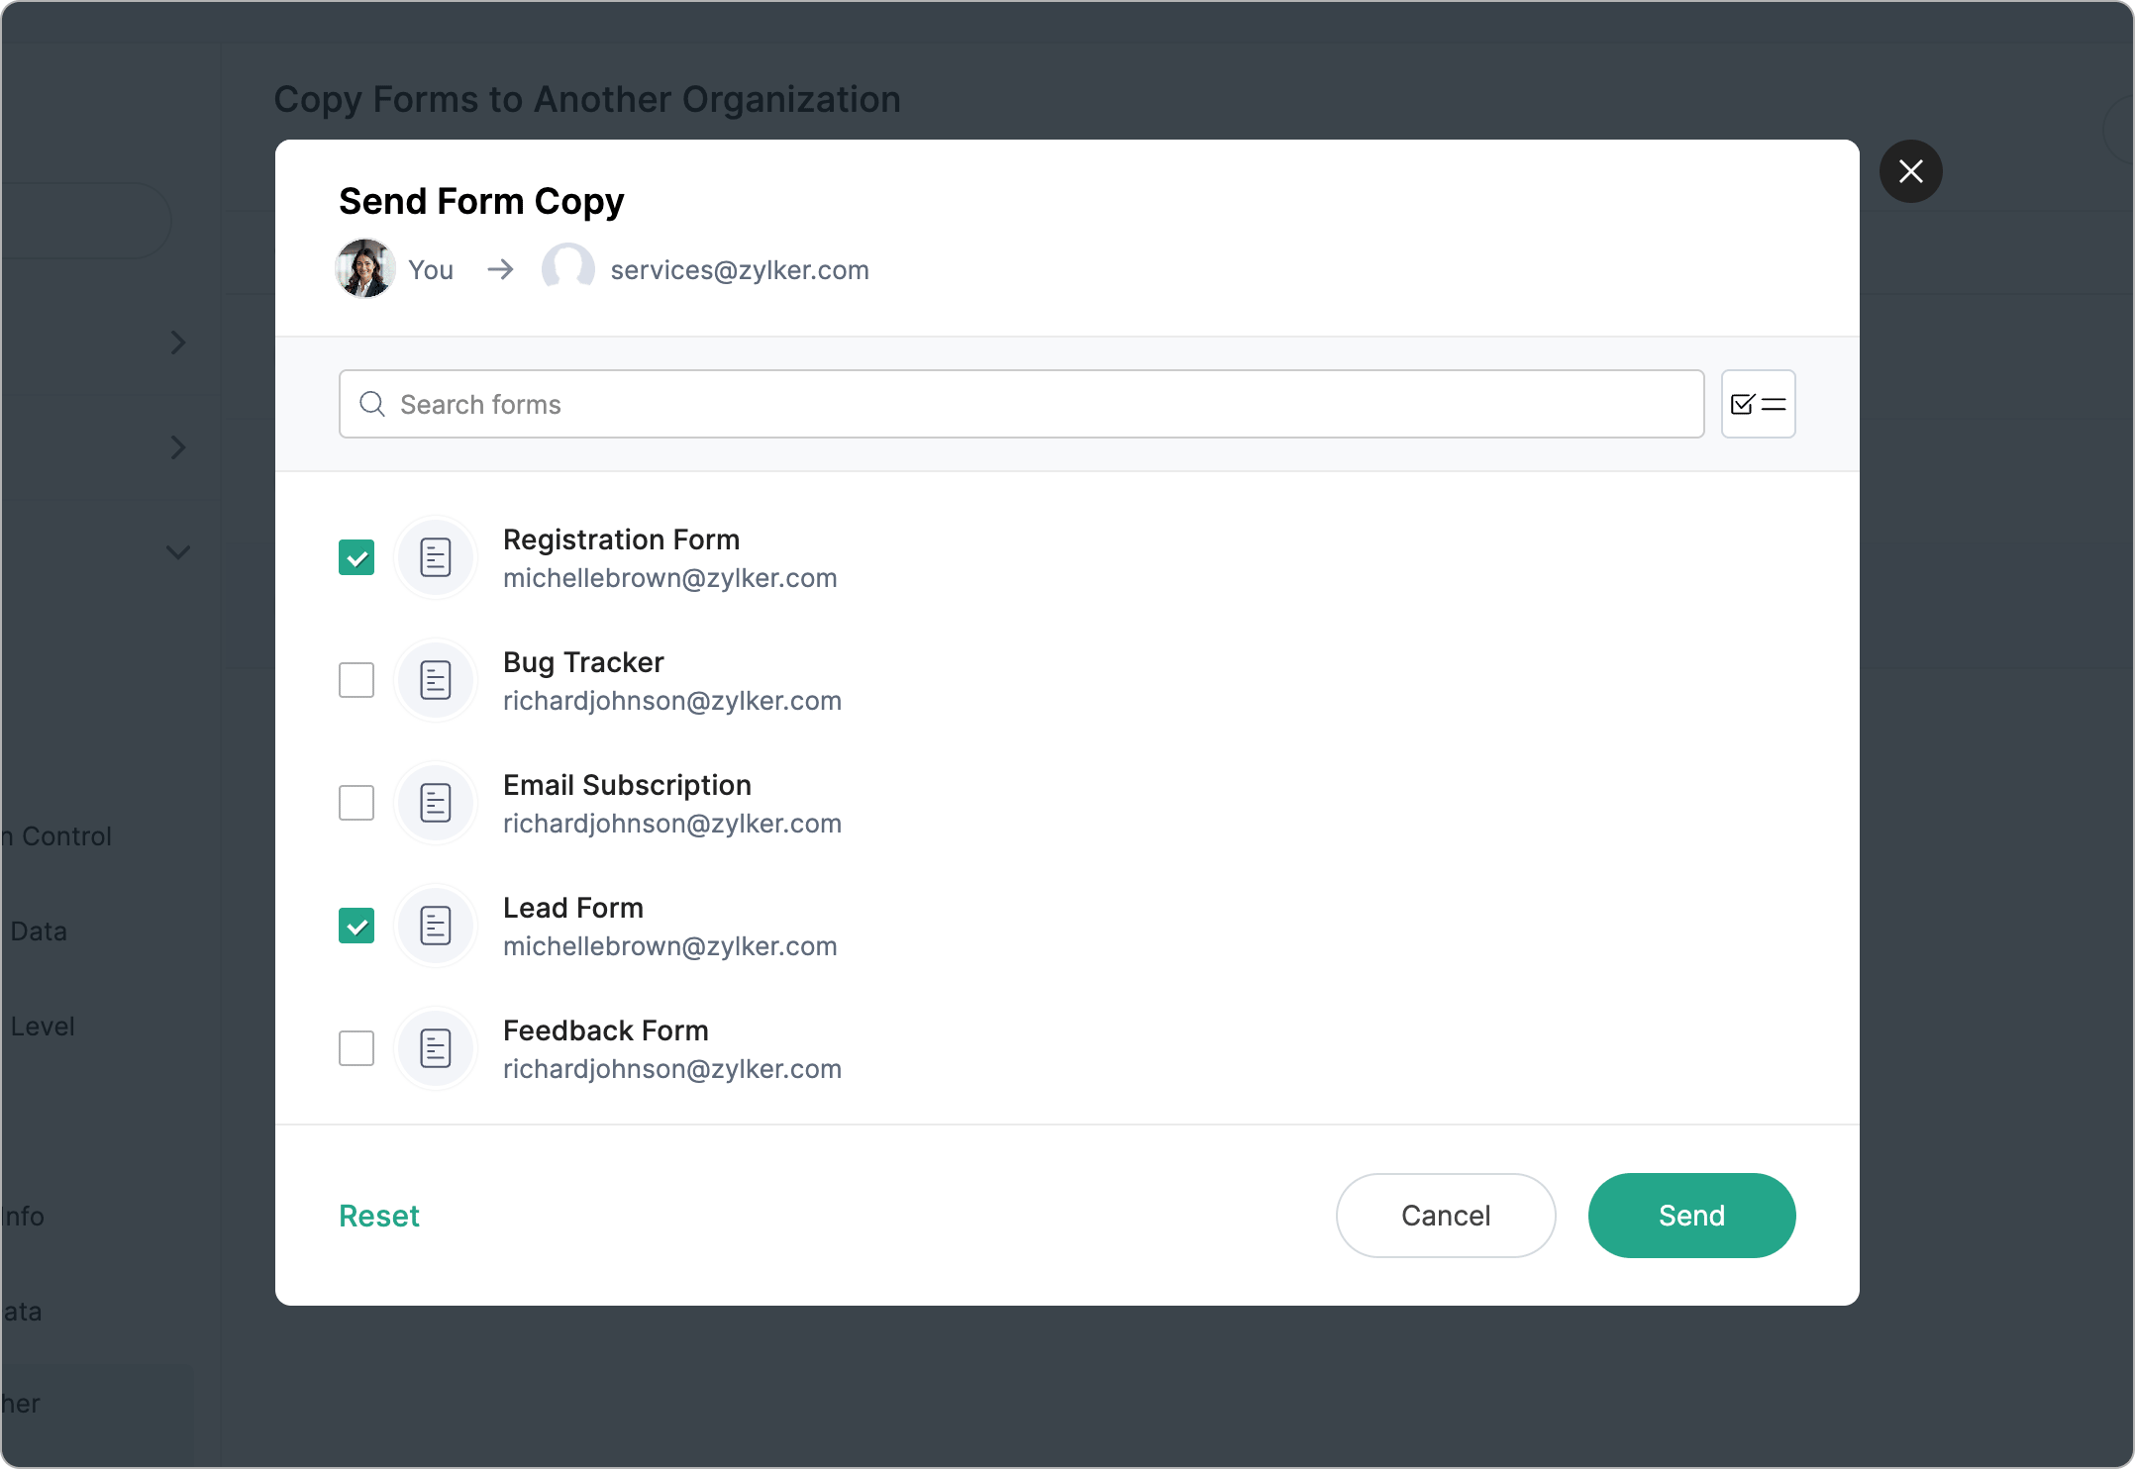This screenshot has width=2135, height=1469.
Task: Click the Bug Tracker document icon
Action: point(436,681)
